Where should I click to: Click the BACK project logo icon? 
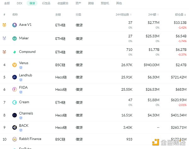[14, 127]
